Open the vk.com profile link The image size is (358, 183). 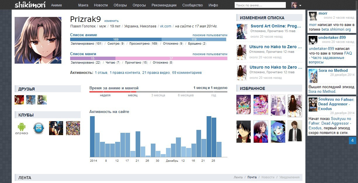165,26
